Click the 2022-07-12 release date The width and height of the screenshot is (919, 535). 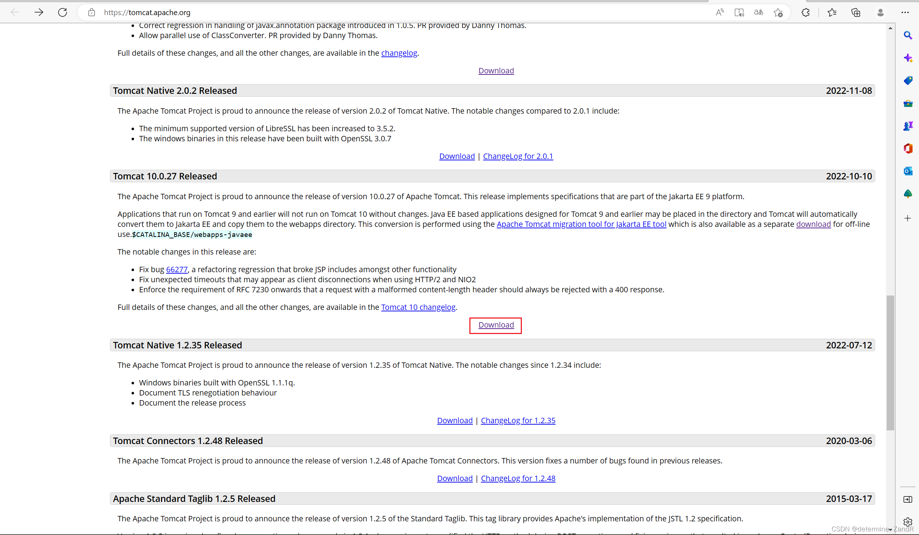849,345
